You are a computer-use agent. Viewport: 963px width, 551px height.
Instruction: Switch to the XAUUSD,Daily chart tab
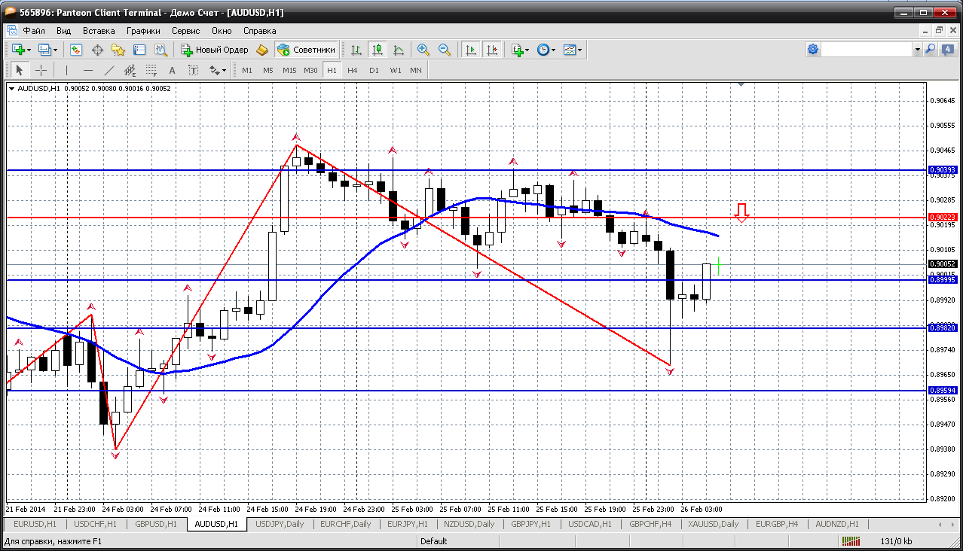pyautogui.click(x=713, y=524)
